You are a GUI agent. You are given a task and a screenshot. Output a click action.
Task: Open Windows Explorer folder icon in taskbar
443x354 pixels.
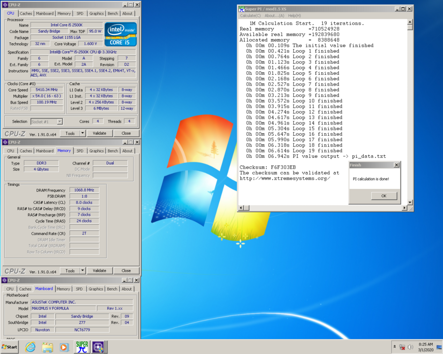(x=47, y=347)
